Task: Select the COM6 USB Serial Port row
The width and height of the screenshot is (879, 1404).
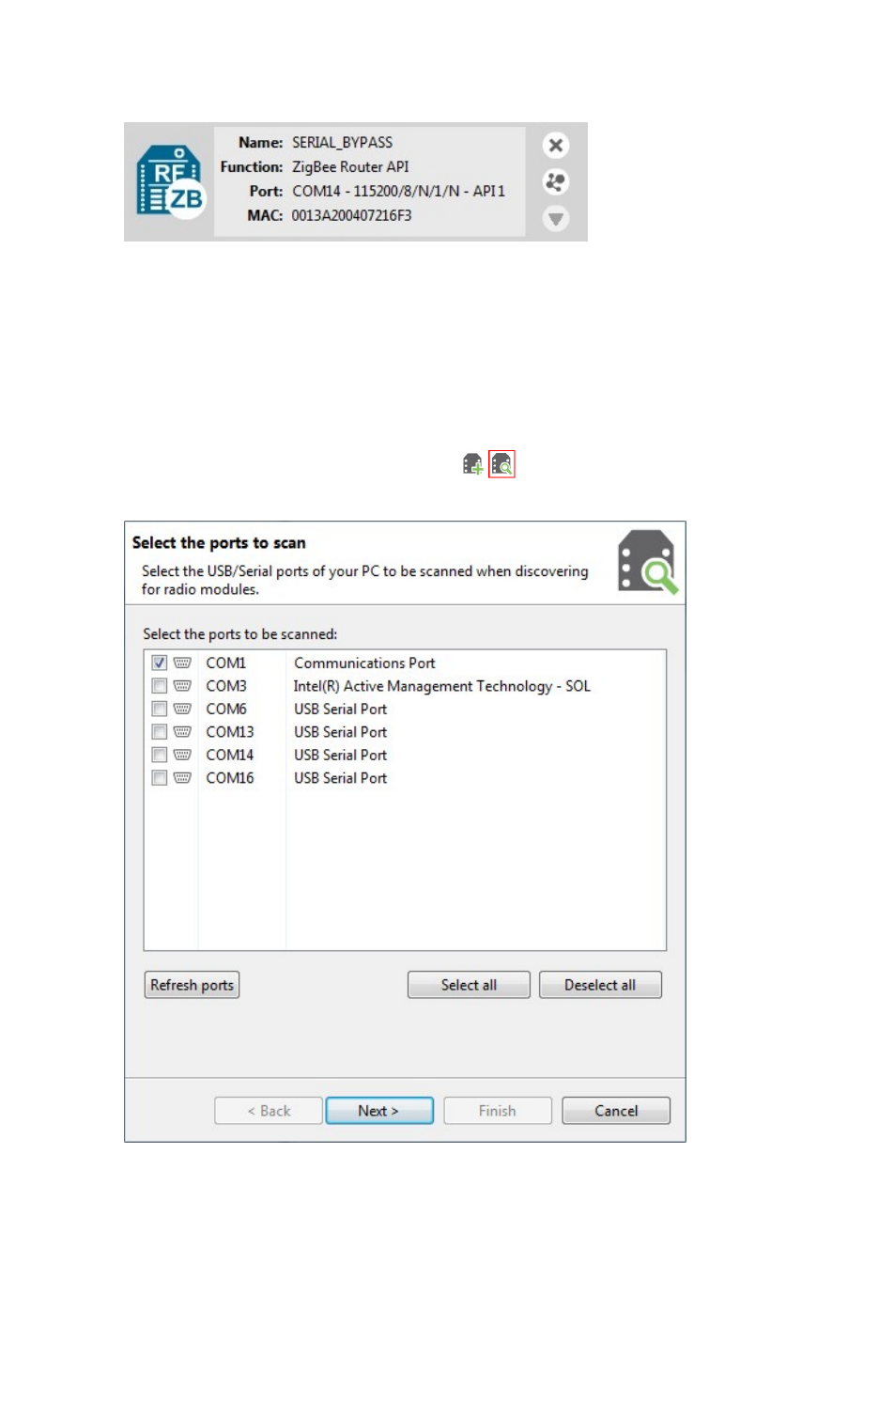Action: pyautogui.click(x=405, y=710)
